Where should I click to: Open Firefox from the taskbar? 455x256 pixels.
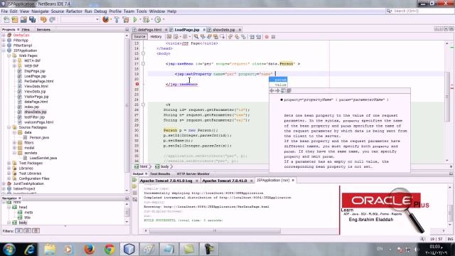(x=90, y=249)
